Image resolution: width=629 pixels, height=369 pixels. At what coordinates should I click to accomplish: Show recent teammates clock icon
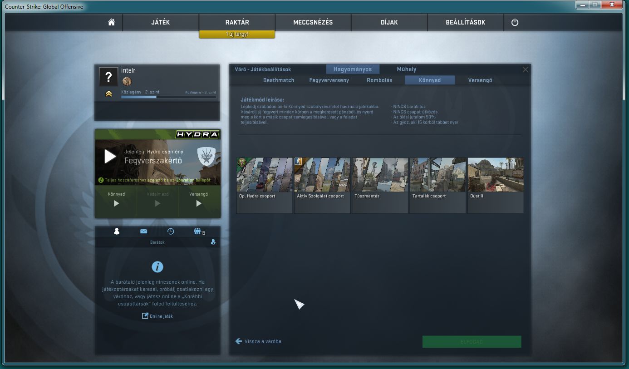171,231
